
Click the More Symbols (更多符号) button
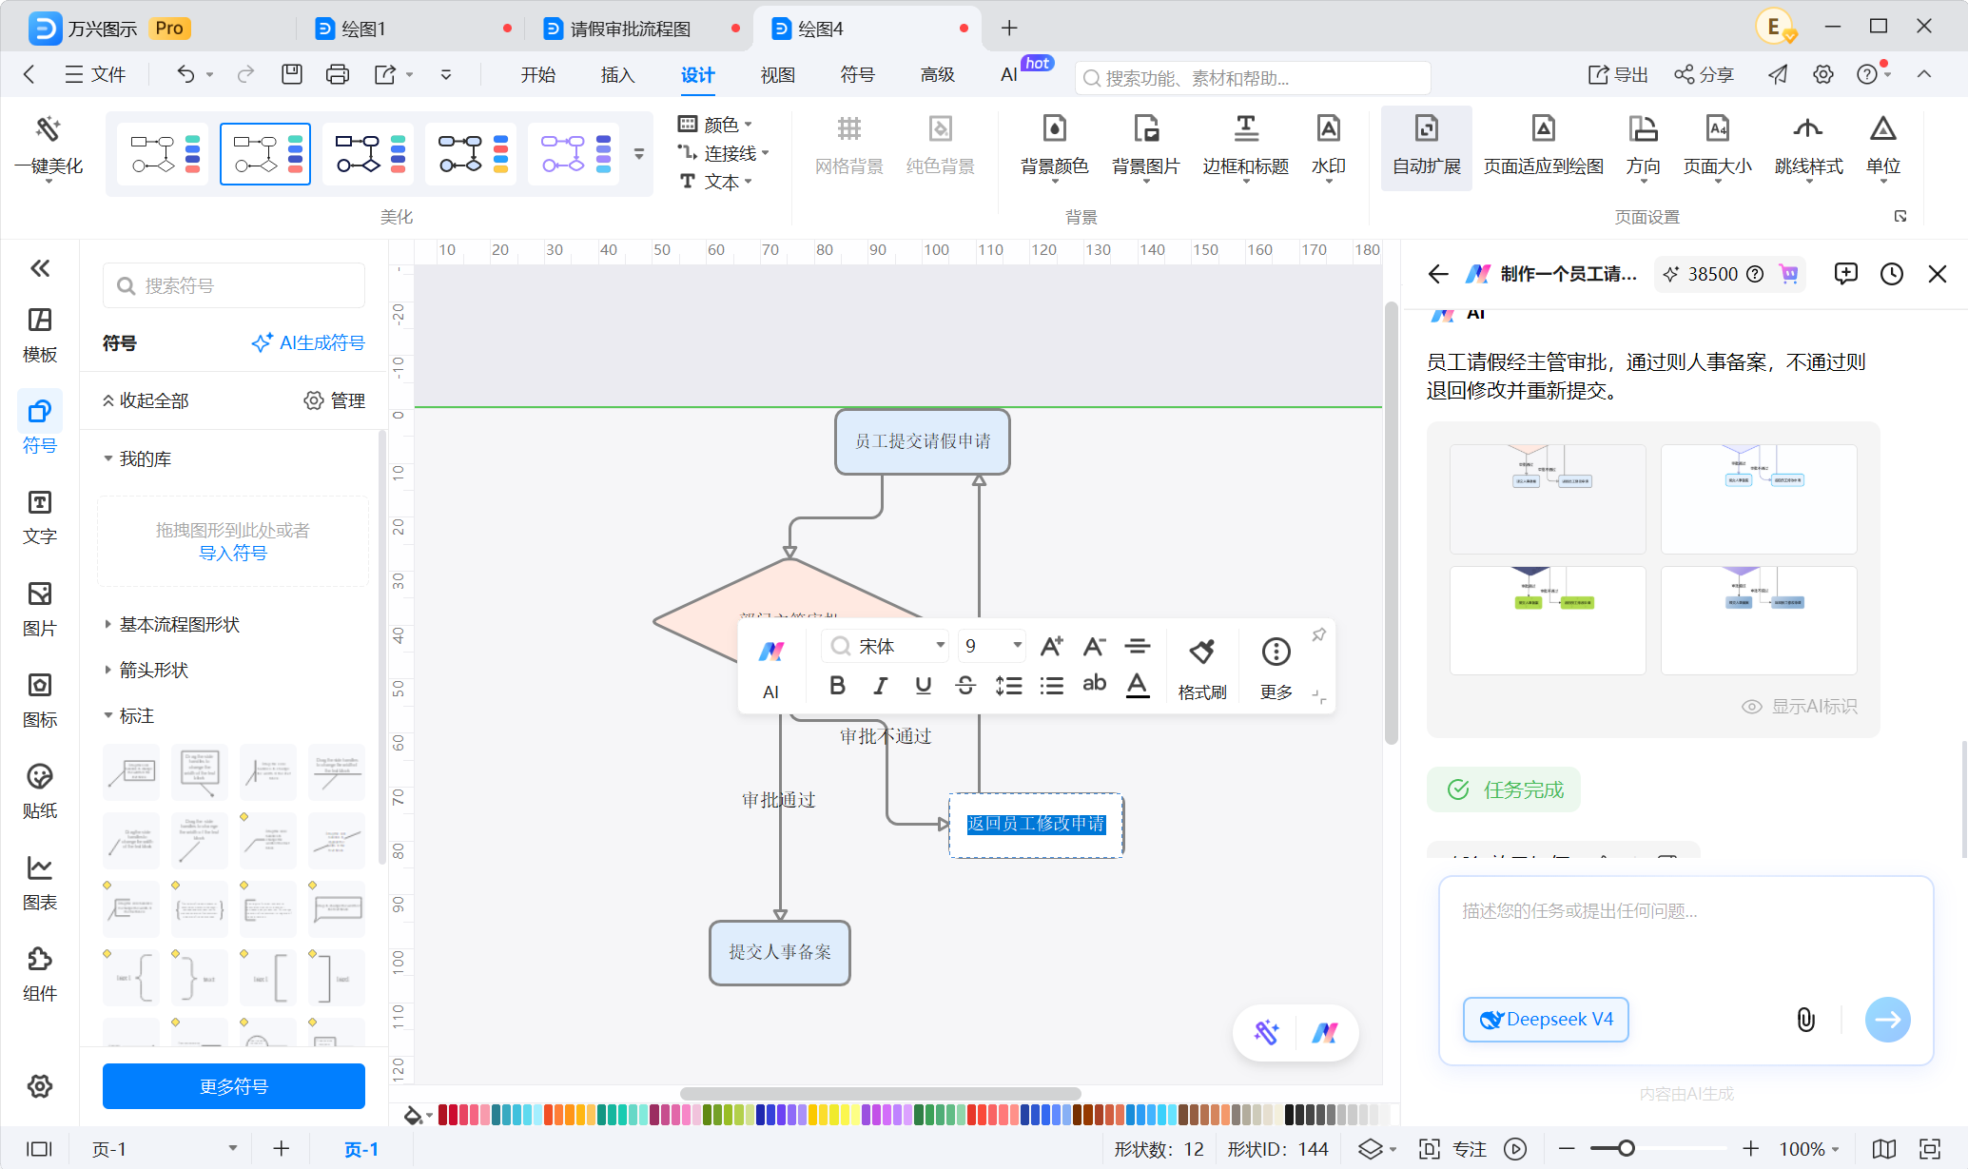click(234, 1086)
